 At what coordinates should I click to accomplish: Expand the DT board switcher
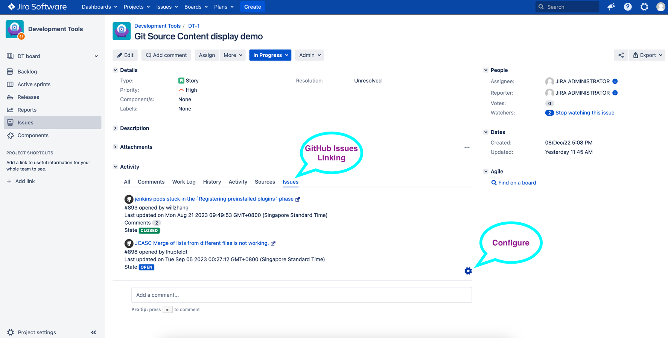pos(96,56)
